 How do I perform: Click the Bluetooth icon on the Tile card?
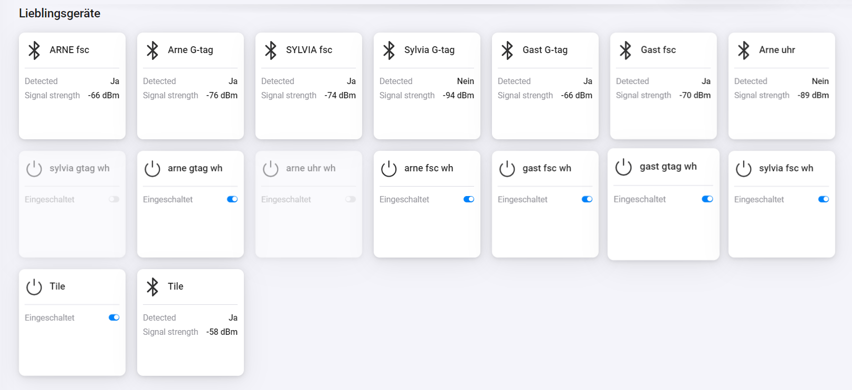pyautogui.click(x=152, y=287)
